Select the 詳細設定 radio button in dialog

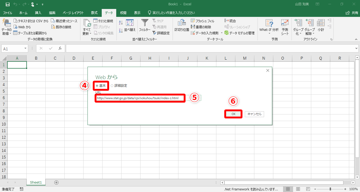pos(112,86)
